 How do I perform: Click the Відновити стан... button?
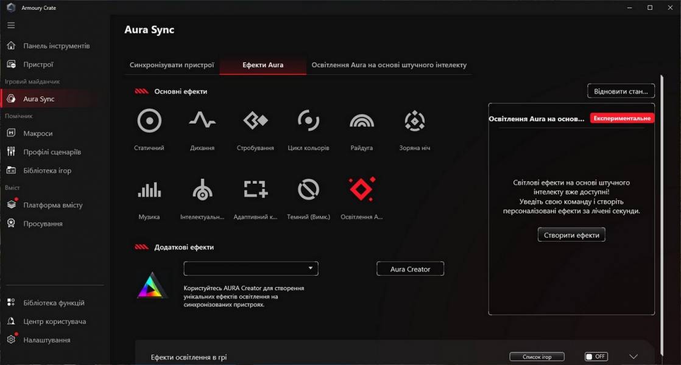pos(621,91)
